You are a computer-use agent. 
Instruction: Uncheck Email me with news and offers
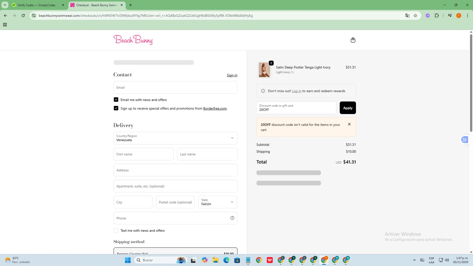coord(116,100)
